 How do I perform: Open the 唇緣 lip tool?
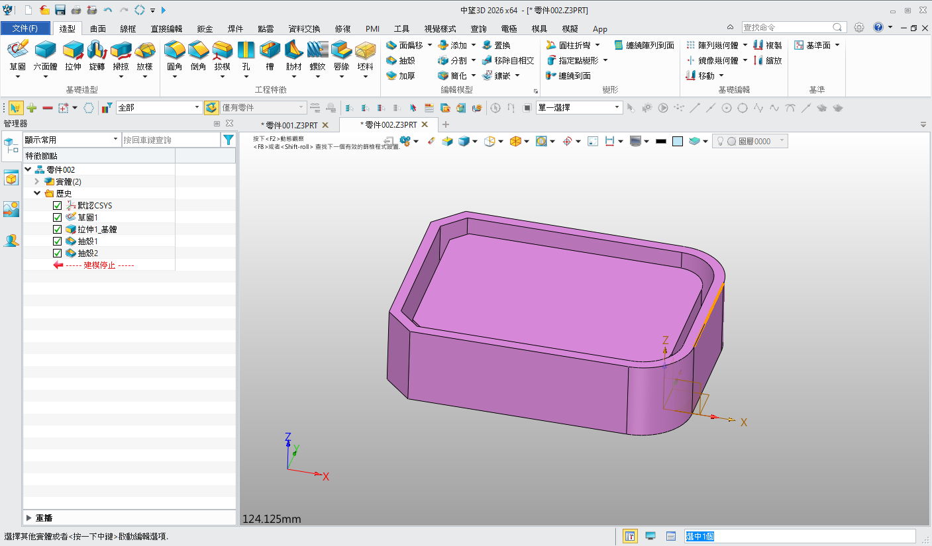tap(341, 50)
